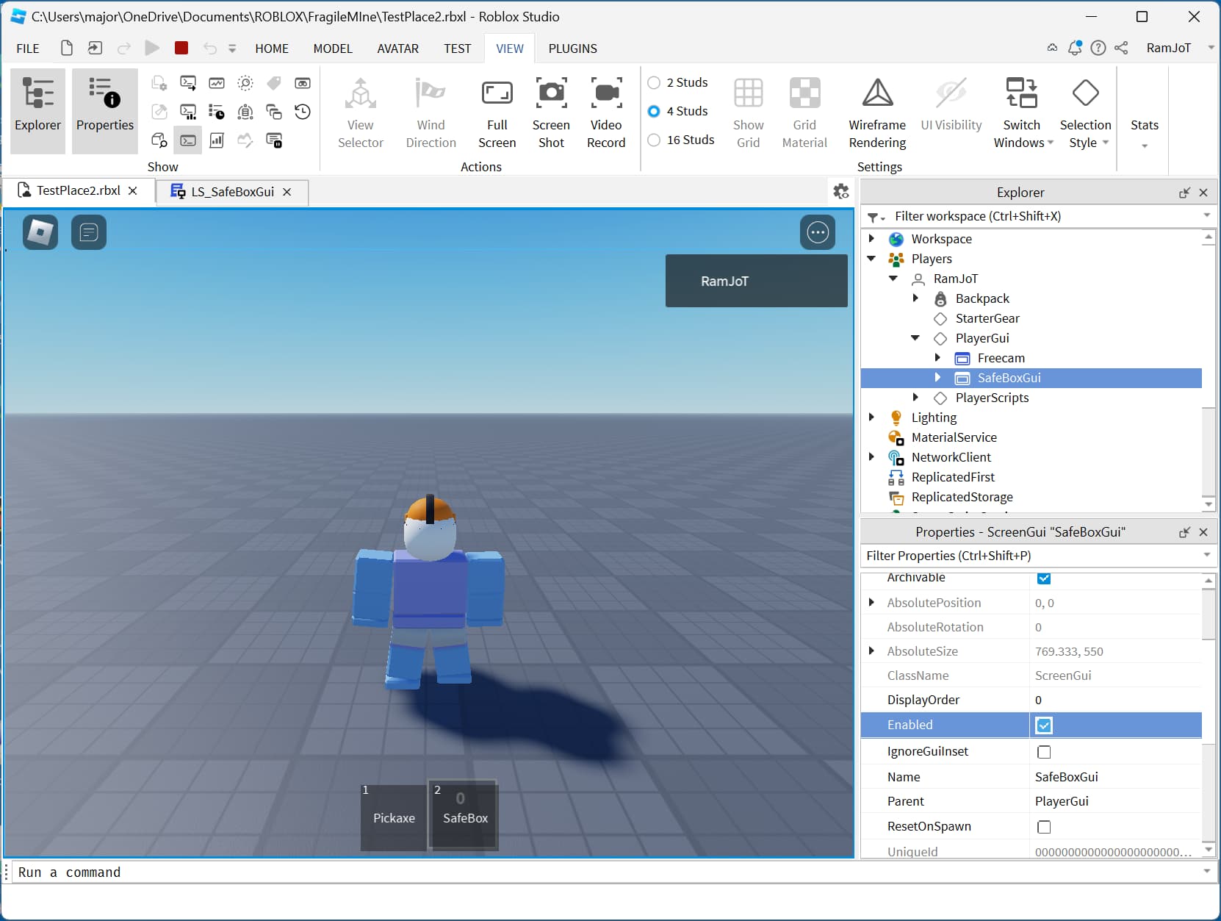Select the 16 Studs grid option
The width and height of the screenshot is (1221, 921).
coord(653,140)
